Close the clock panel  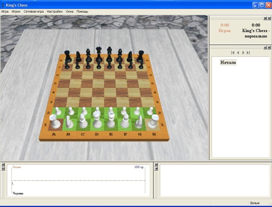tap(269, 18)
